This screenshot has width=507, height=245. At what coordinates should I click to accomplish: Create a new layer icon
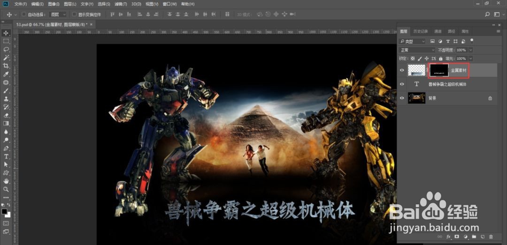483,237
